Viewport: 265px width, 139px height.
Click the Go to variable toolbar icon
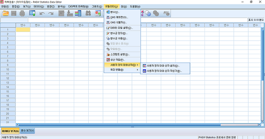coord(70,13)
